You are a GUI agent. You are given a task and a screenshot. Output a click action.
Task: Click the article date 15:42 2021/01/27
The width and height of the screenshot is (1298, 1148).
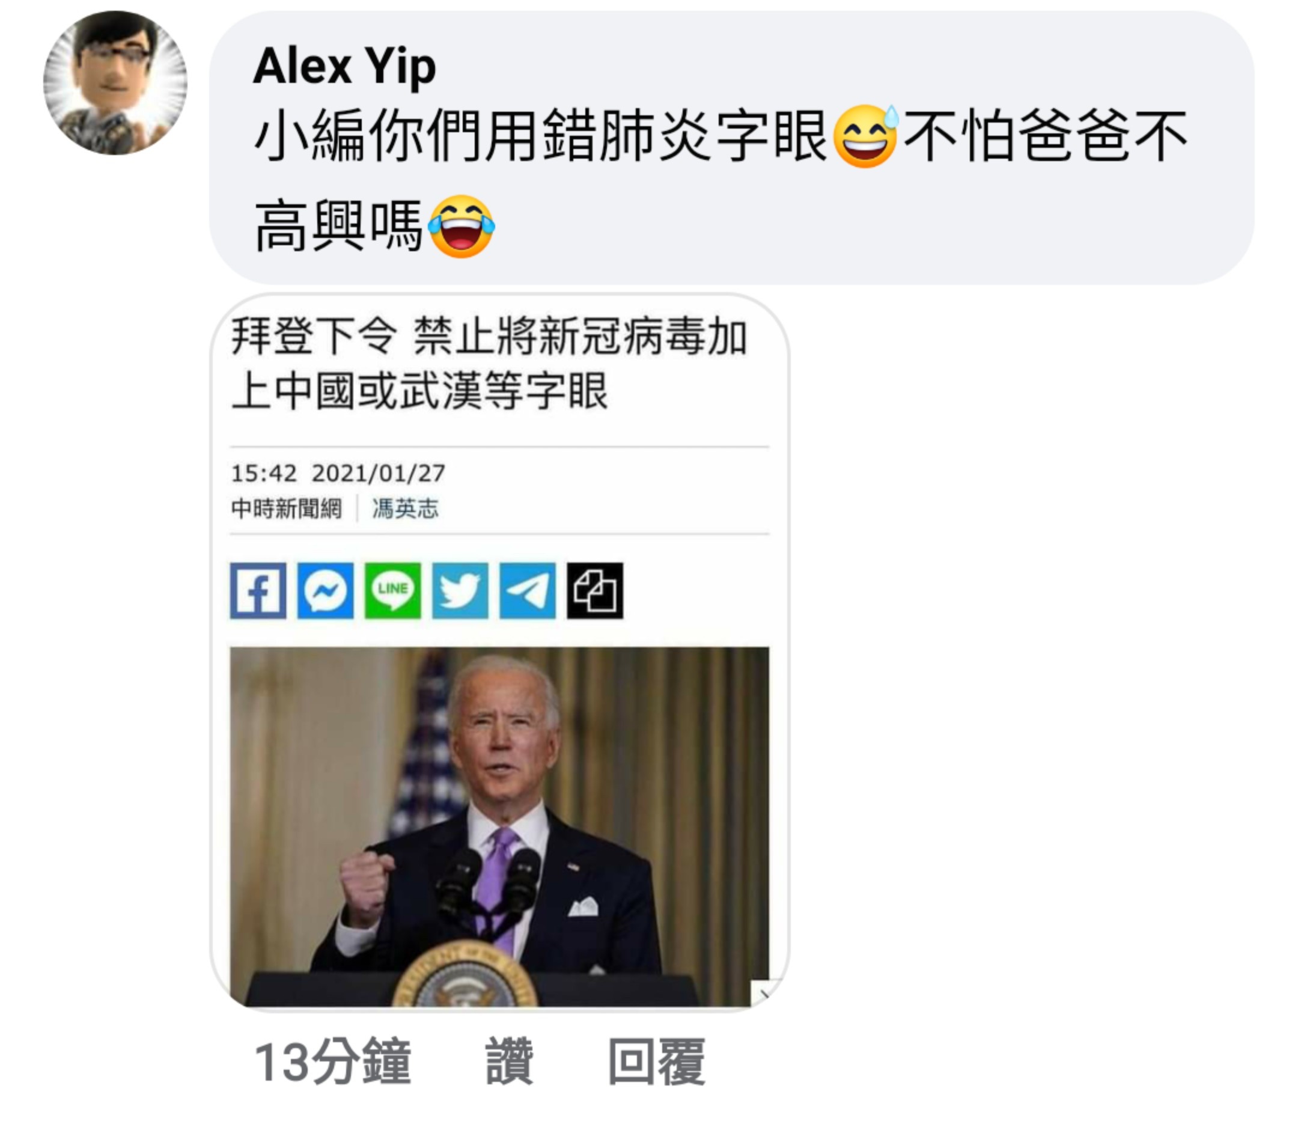(x=338, y=473)
